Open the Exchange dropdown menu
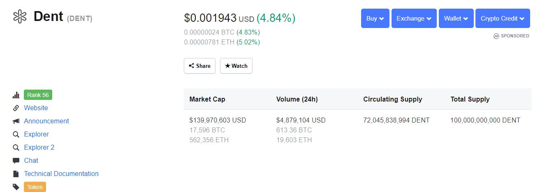 point(414,19)
